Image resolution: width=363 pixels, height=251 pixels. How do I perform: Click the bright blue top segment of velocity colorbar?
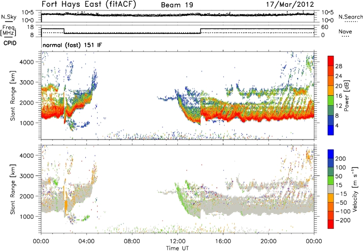pyautogui.click(x=331, y=154)
